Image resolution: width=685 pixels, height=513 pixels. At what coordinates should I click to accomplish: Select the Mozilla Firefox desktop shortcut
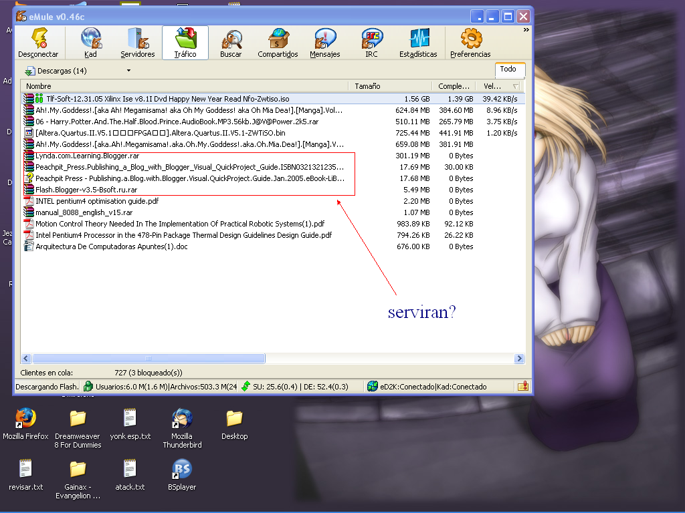pyautogui.click(x=25, y=424)
